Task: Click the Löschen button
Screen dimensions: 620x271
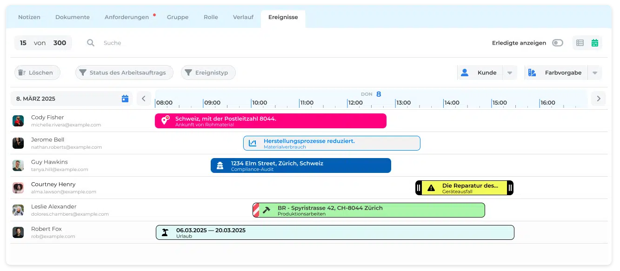Action: coord(37,73)
